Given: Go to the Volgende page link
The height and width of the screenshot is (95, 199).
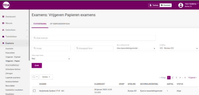Looking at the screenshot, I should coord(192,78).
